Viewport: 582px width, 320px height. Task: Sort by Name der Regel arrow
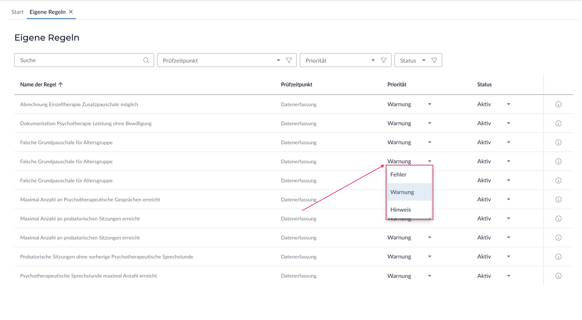(61, 85)
